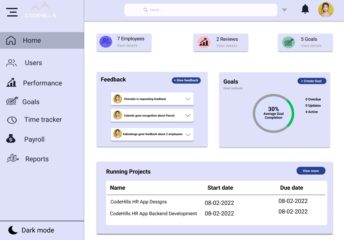Open the dropdown next to the search bar

[284, 10]
